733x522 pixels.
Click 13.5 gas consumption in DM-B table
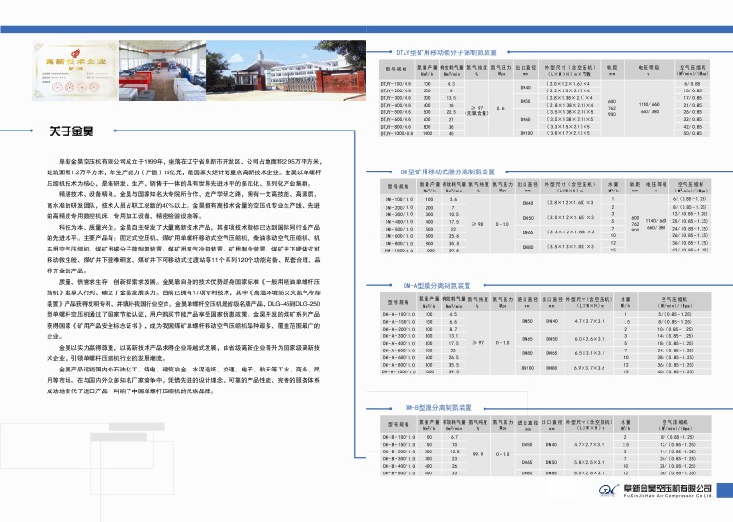(x=454, y=452)
